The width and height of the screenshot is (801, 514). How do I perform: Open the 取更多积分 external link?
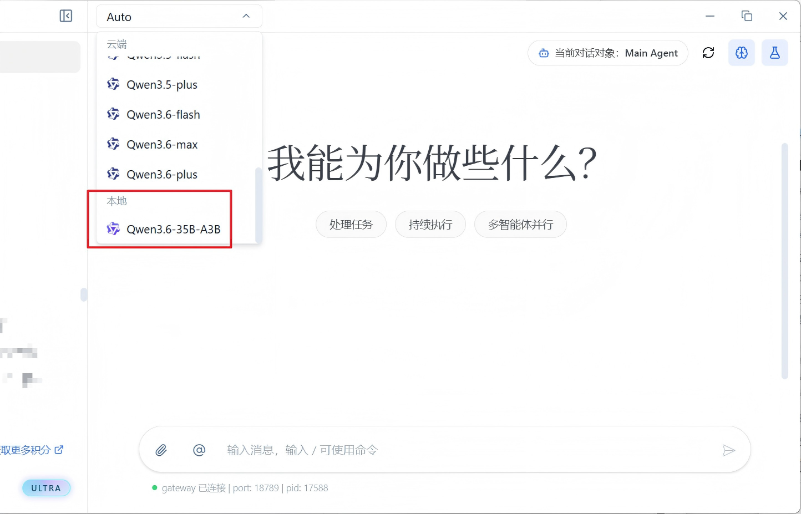32,450
